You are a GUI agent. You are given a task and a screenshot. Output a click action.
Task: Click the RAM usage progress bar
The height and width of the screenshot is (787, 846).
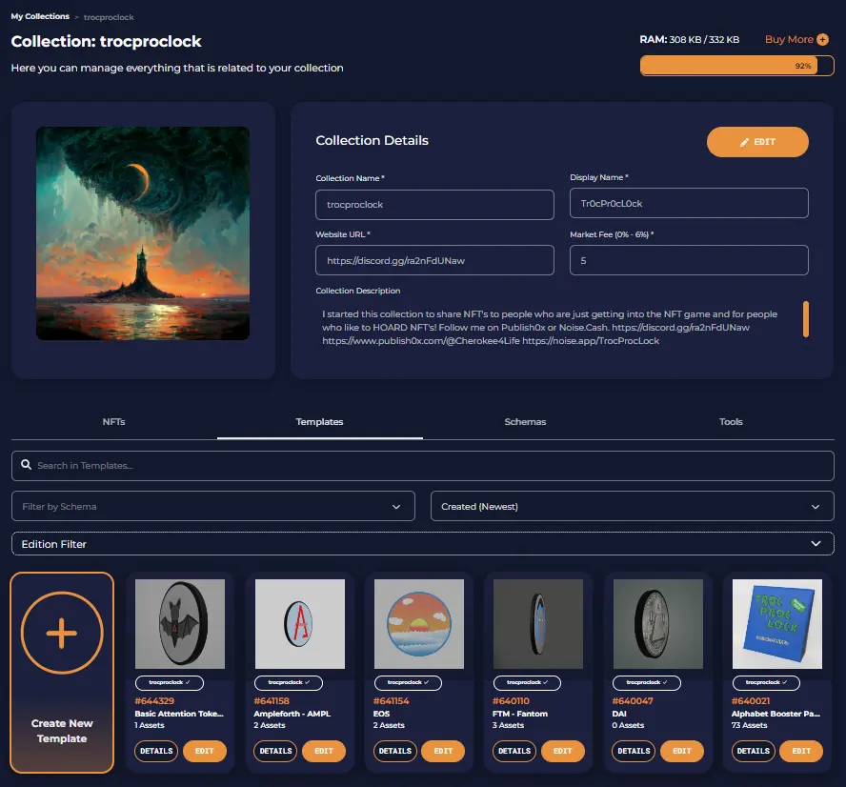click(x=736, y=66)
